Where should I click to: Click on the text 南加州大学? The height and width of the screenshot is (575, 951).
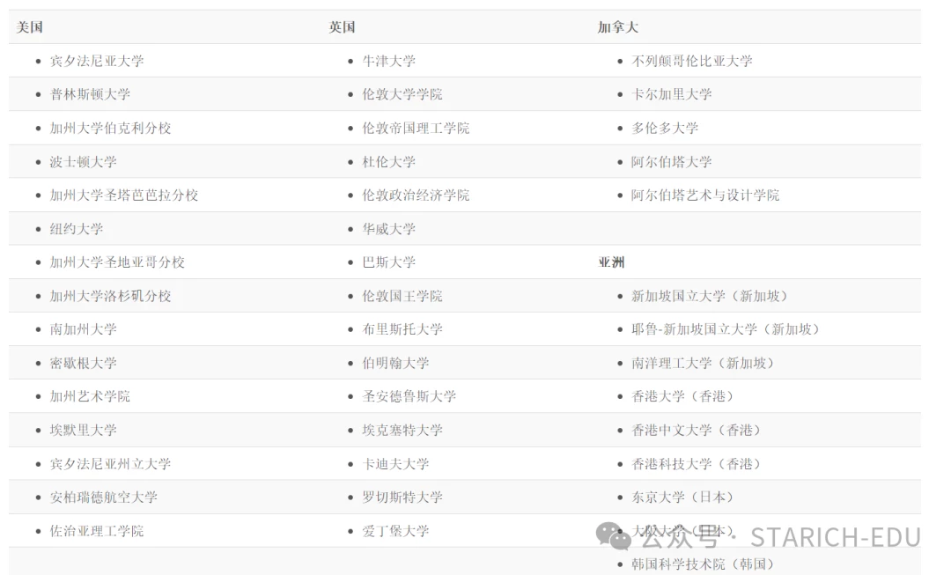tap(84, 329)
